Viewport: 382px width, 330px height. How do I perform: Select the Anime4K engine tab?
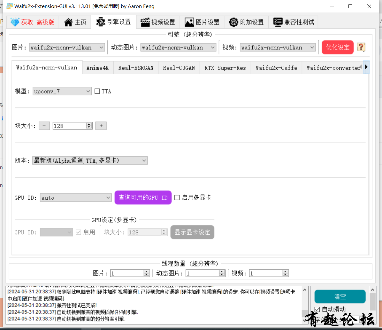point(98,68)
